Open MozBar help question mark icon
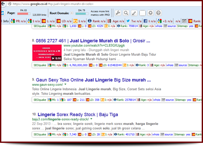The width and height of the screenshot is (203, 148). coord(158,13)
